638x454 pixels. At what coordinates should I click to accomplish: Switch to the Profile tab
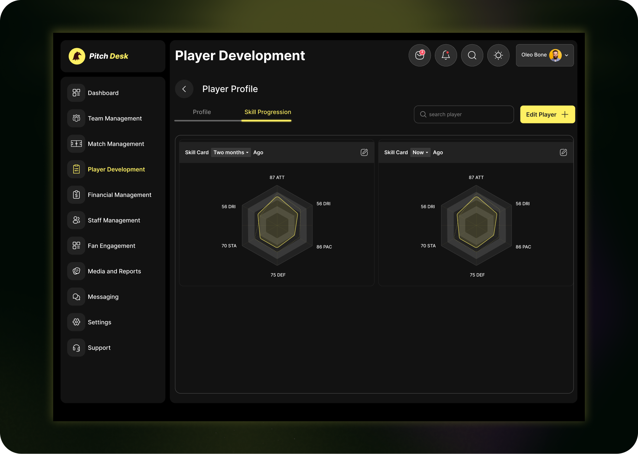202,112
